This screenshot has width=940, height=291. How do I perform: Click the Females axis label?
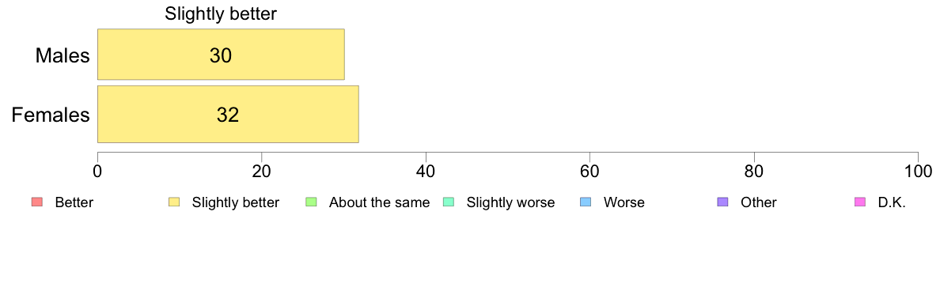pyautogui.click(x=51, y=115)
